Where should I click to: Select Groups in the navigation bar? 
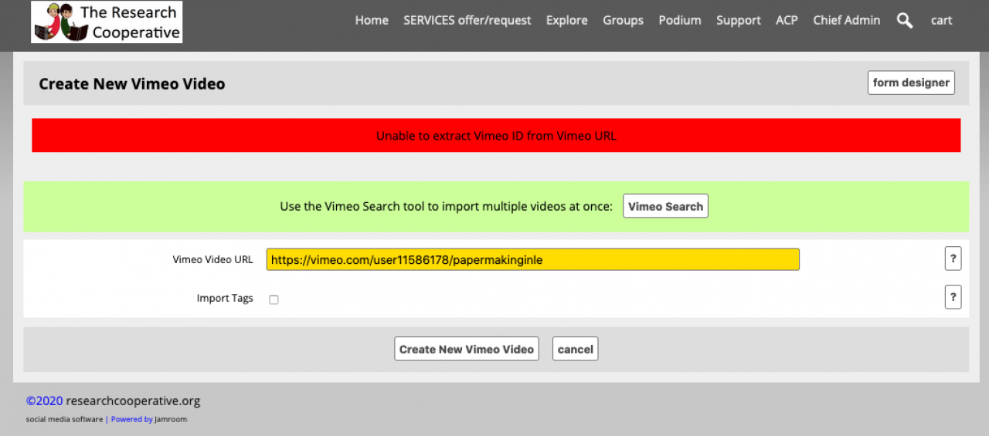click(x=623, y=21)
